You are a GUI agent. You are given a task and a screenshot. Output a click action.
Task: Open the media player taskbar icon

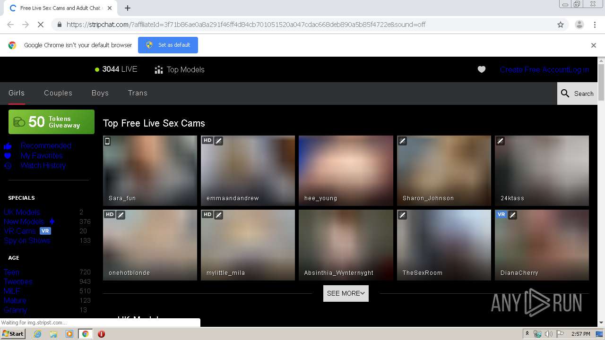69,334
